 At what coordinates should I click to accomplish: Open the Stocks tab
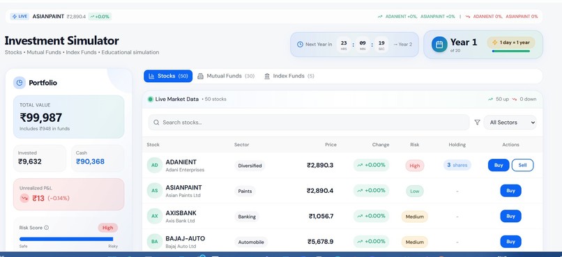pos(168,76)
